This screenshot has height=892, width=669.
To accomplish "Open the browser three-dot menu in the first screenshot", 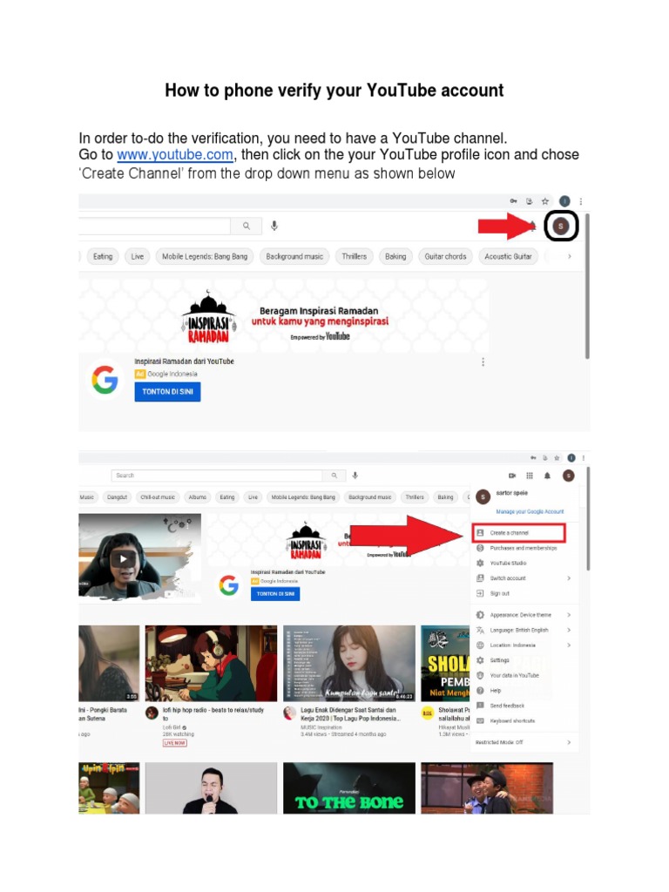I will (x=581, y=201).
